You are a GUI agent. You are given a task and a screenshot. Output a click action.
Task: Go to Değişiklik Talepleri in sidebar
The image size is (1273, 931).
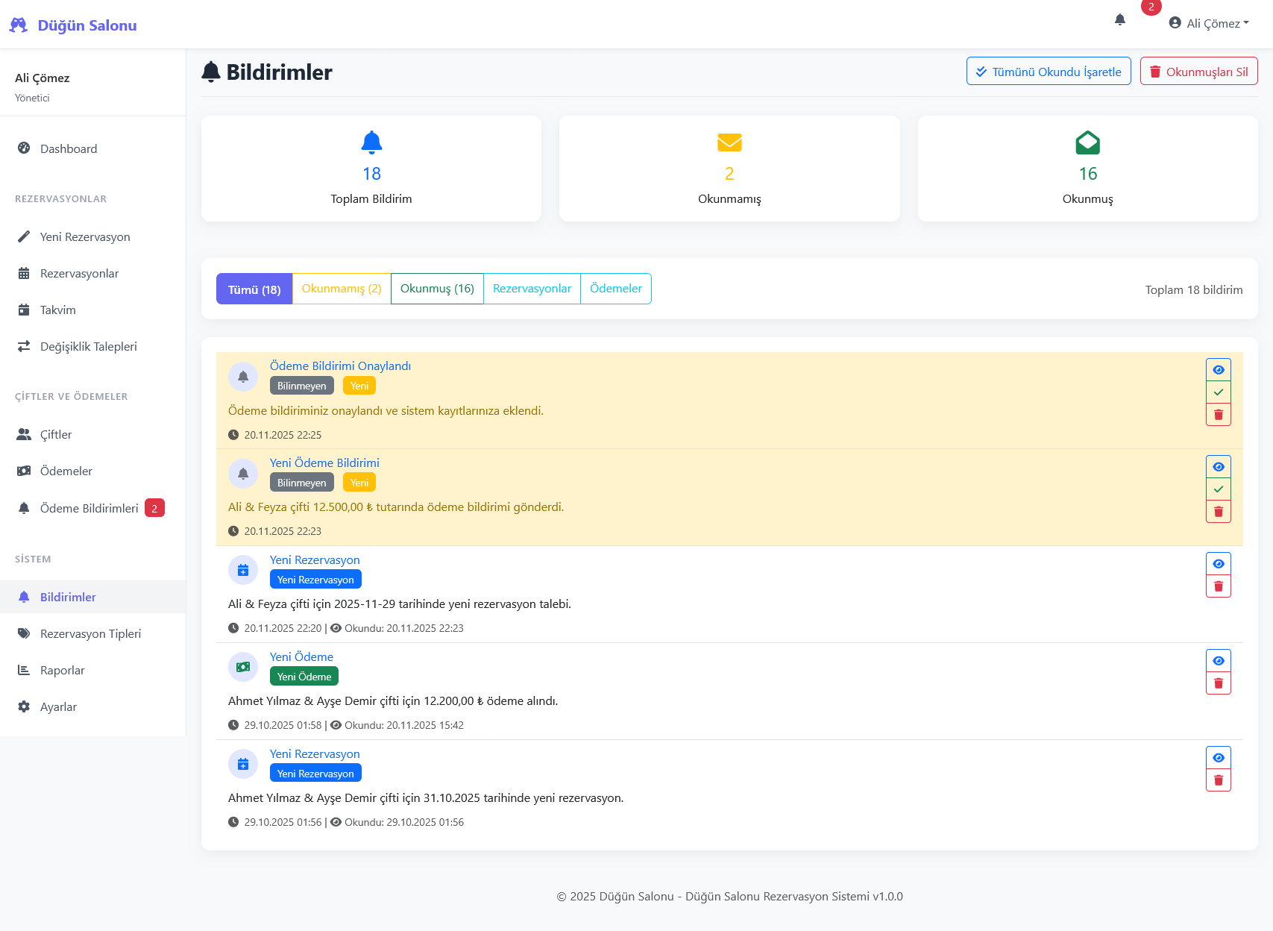[x=88, y=346]
